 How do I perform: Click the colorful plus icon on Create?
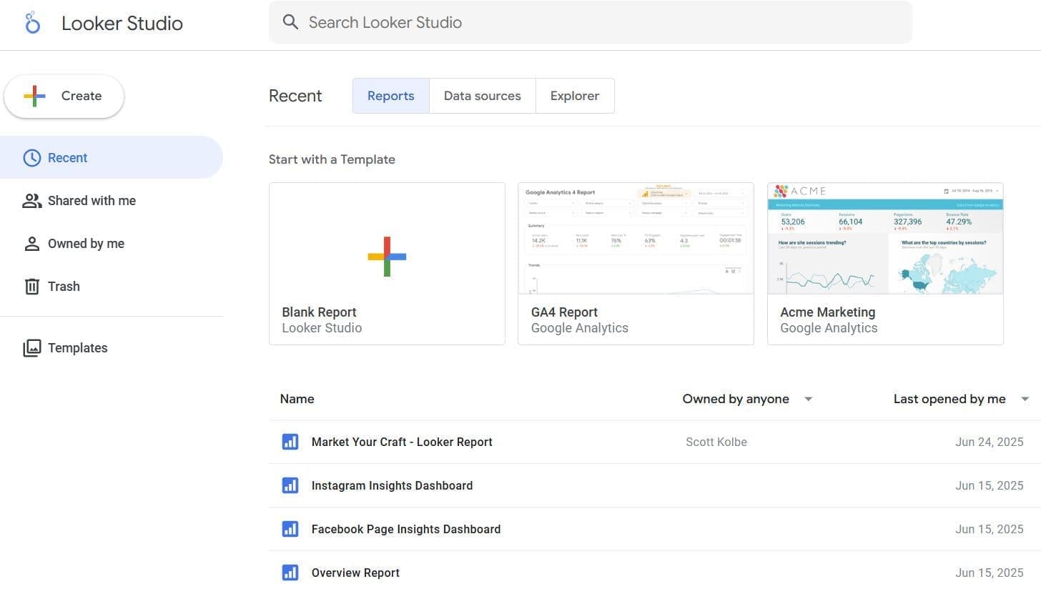point(34,96)
